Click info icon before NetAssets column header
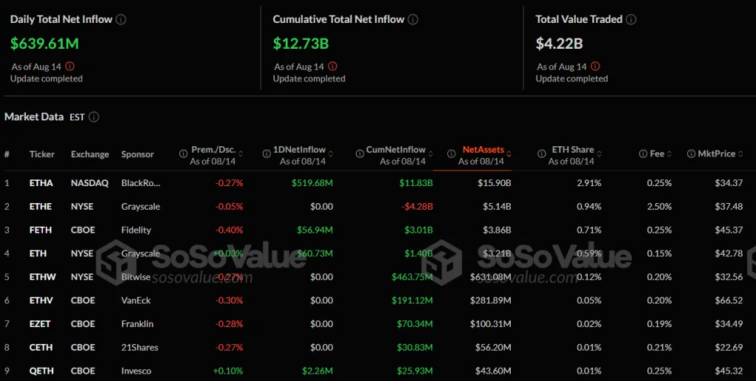This screenshot has width=756, height=381. coord(451,154)
